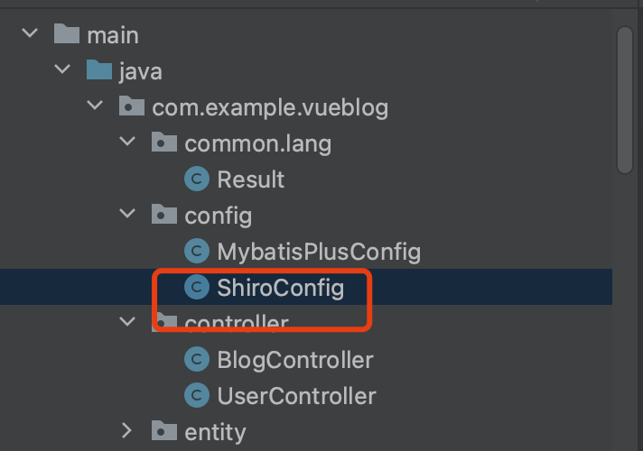Collapse the main folder chevron
This screenshot has height=451, width=643.
pyautogui.click(x=30, y=35)
